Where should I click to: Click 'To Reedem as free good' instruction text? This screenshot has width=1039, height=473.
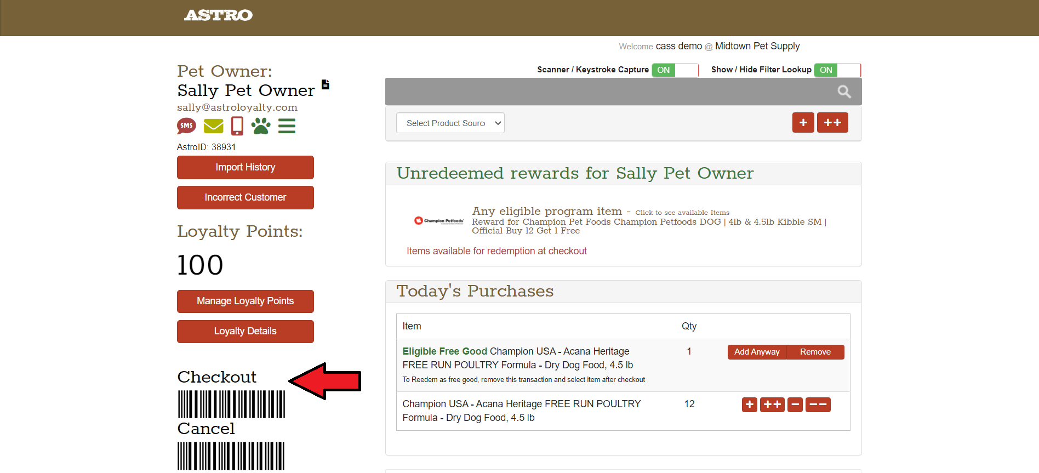[x=523, y=379]
